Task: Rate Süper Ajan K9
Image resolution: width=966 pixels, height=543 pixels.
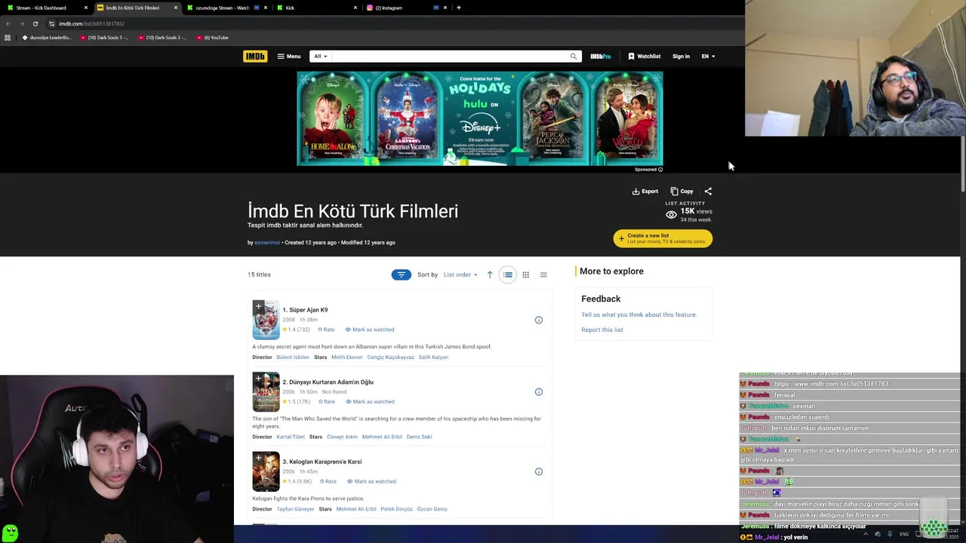Action: 326,330
